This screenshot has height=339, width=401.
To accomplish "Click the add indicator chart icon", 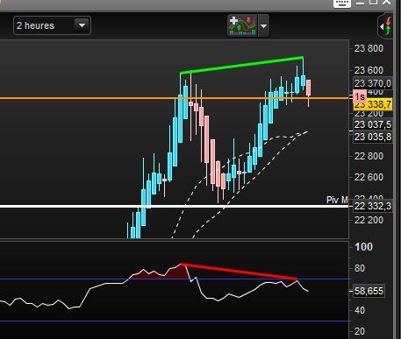I will coord(242,25).
